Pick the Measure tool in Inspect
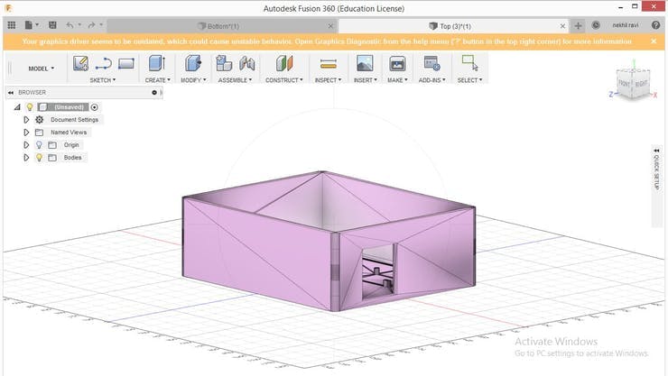This screenshot has width=668, height=376. (328, 64)
